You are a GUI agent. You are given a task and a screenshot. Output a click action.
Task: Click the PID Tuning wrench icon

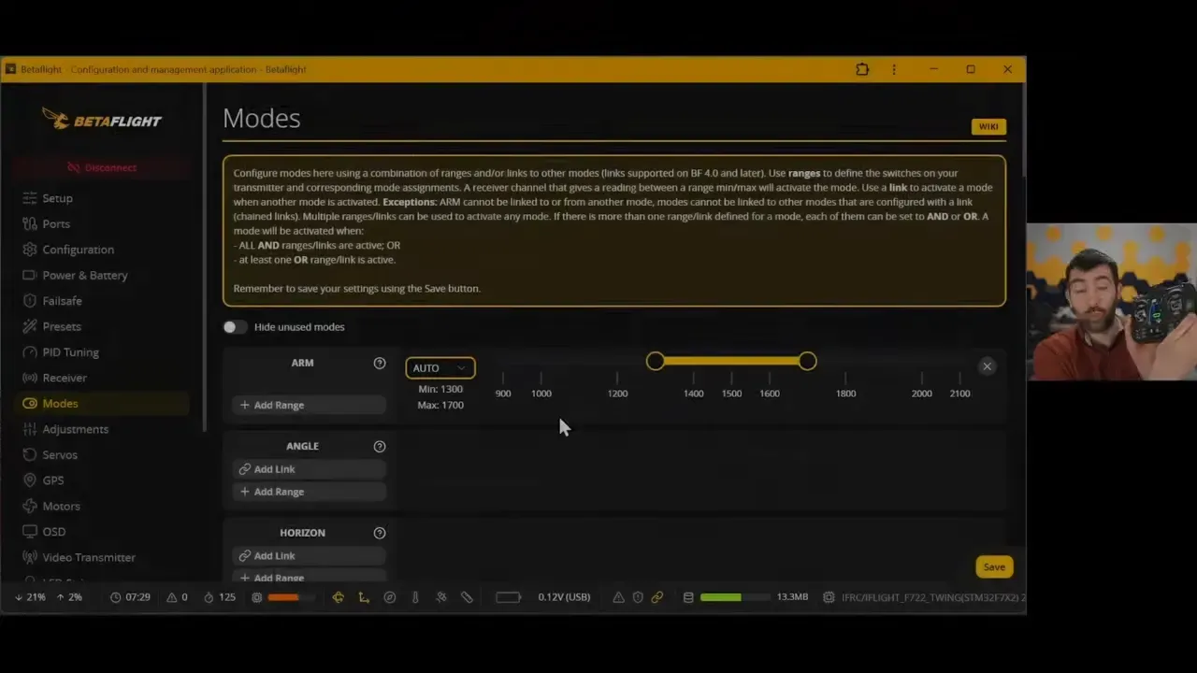coord(29,352)
